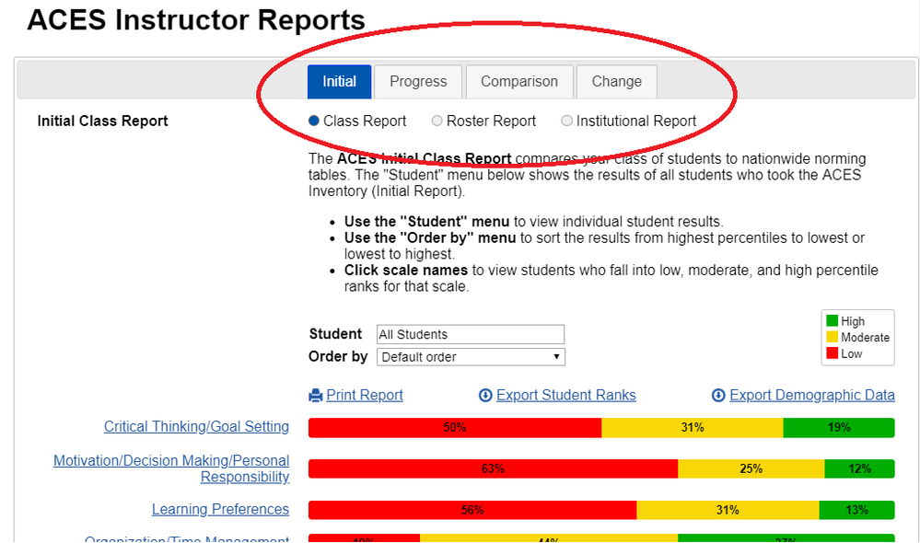This screenshot has height=543, width=920.
Task: Click the Export Student Ranks link
Action: click(565, 396)
